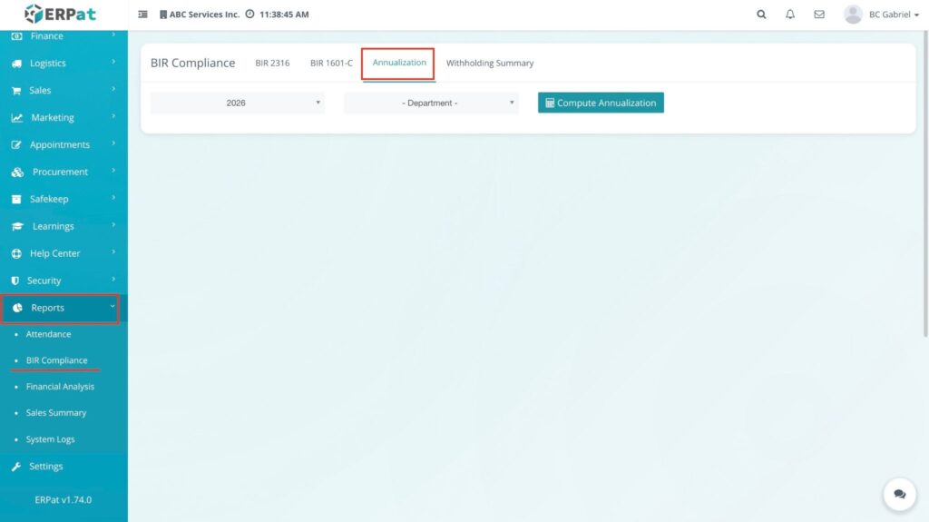Switch to the BIR 2316 tab
Image resolution: width=929 pixels, height=522 pixels.
click(272, 63)
